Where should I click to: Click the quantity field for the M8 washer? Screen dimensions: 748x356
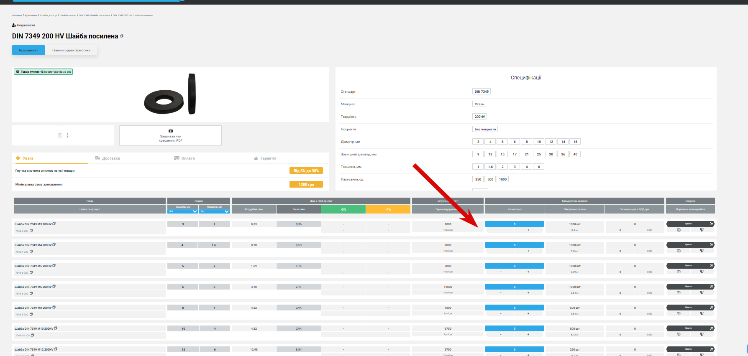(515, 308)
